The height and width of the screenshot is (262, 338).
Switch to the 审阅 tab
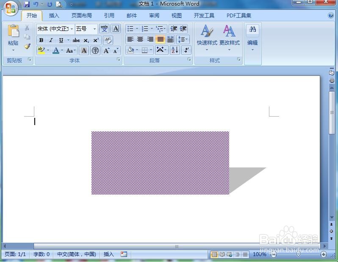coord(154,16)
